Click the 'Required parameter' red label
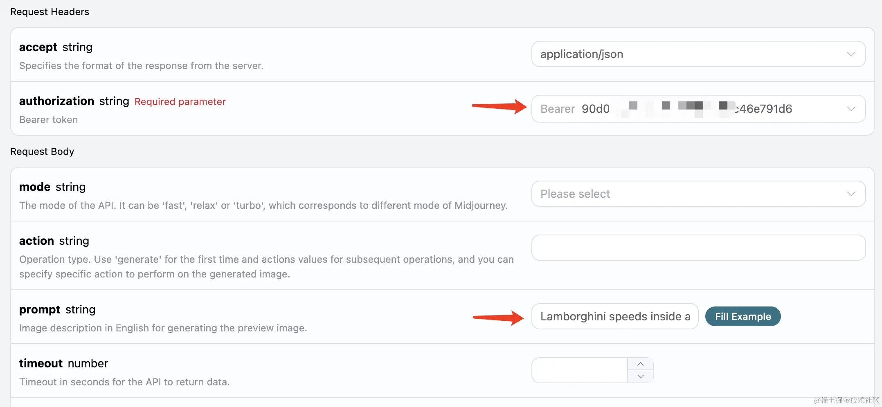Viewport: 882px width, 407px height. click(x=180, y=102)
